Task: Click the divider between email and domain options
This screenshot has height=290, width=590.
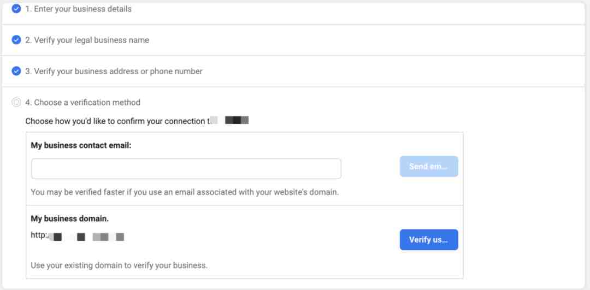Action: click(x=245, y=205)
